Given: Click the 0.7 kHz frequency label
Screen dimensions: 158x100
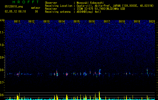Looking at the screenshot, I should (2, 82).
